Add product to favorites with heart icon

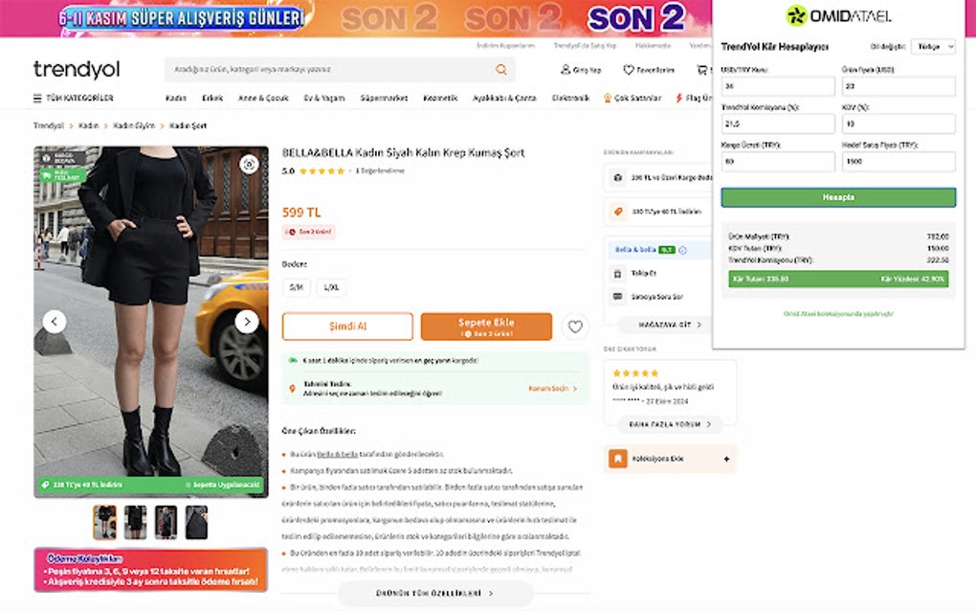(575, 327)
